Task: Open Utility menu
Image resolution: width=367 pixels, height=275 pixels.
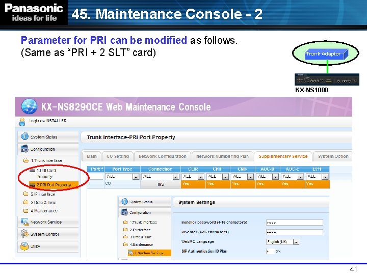Action: point(48,246)
